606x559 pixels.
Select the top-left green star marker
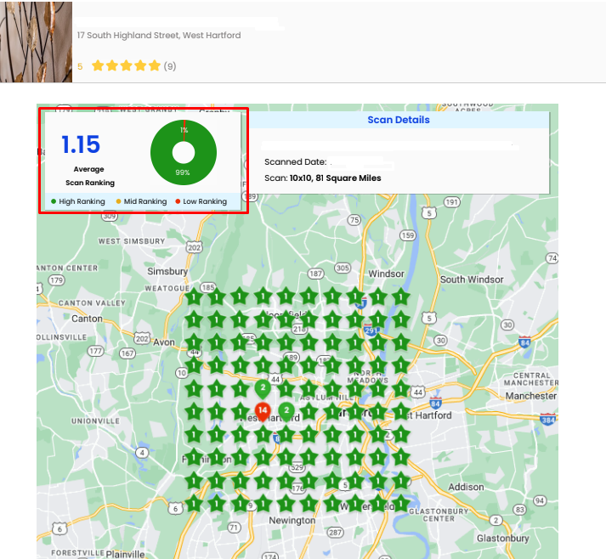194,296
